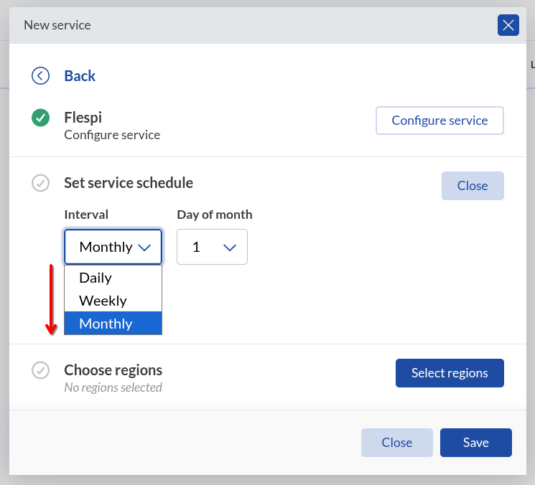This screenshot has height=485, width=535.
Task: Click the chevron in Day of month box
Action: point(230,248)
